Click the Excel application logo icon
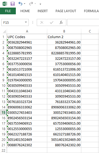Screen dimensions: 99x153 [x=5, y=4]
